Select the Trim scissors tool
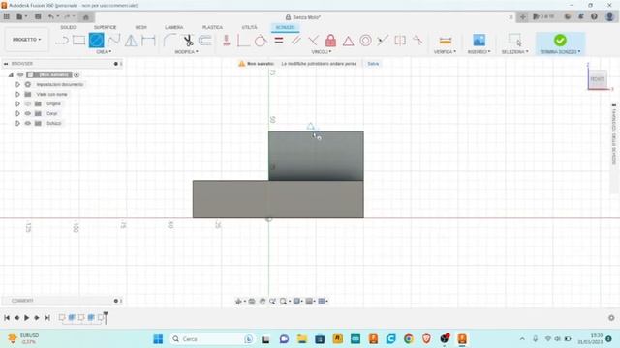620x348 pixels. pyautogui.click(x=188, y=41)
